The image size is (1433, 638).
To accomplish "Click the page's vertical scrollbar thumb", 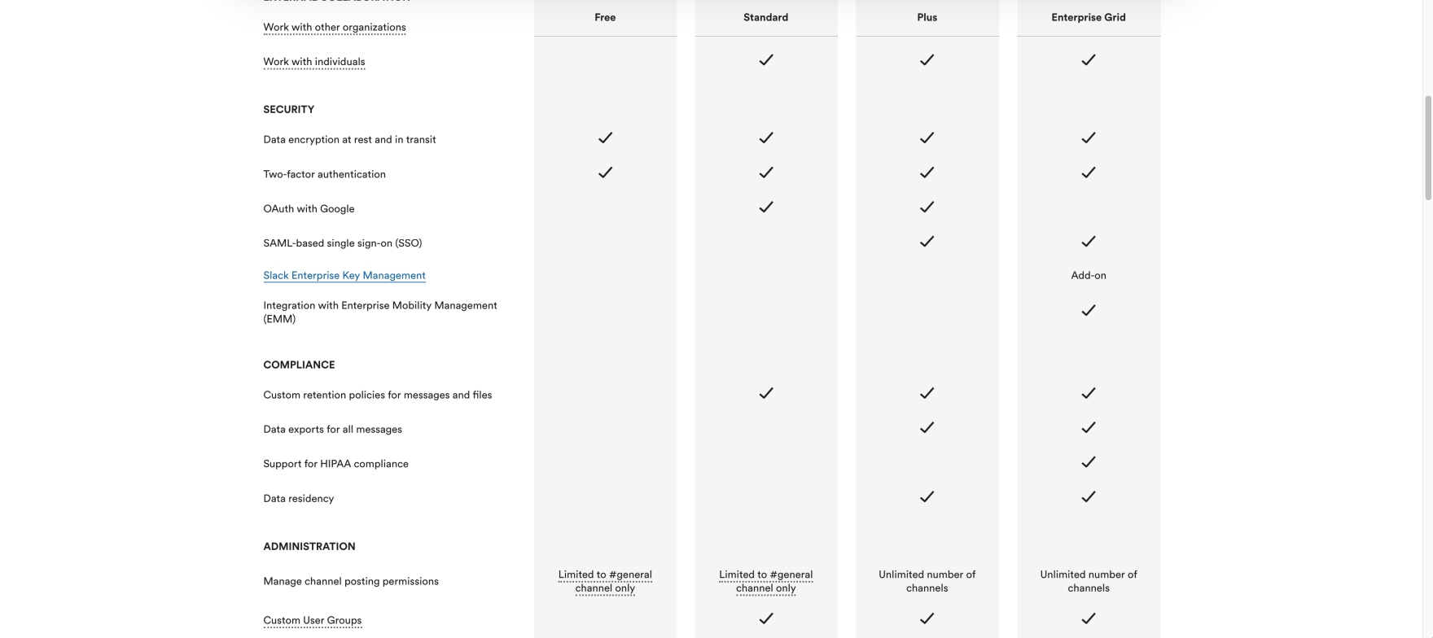I will [1427, 146].
